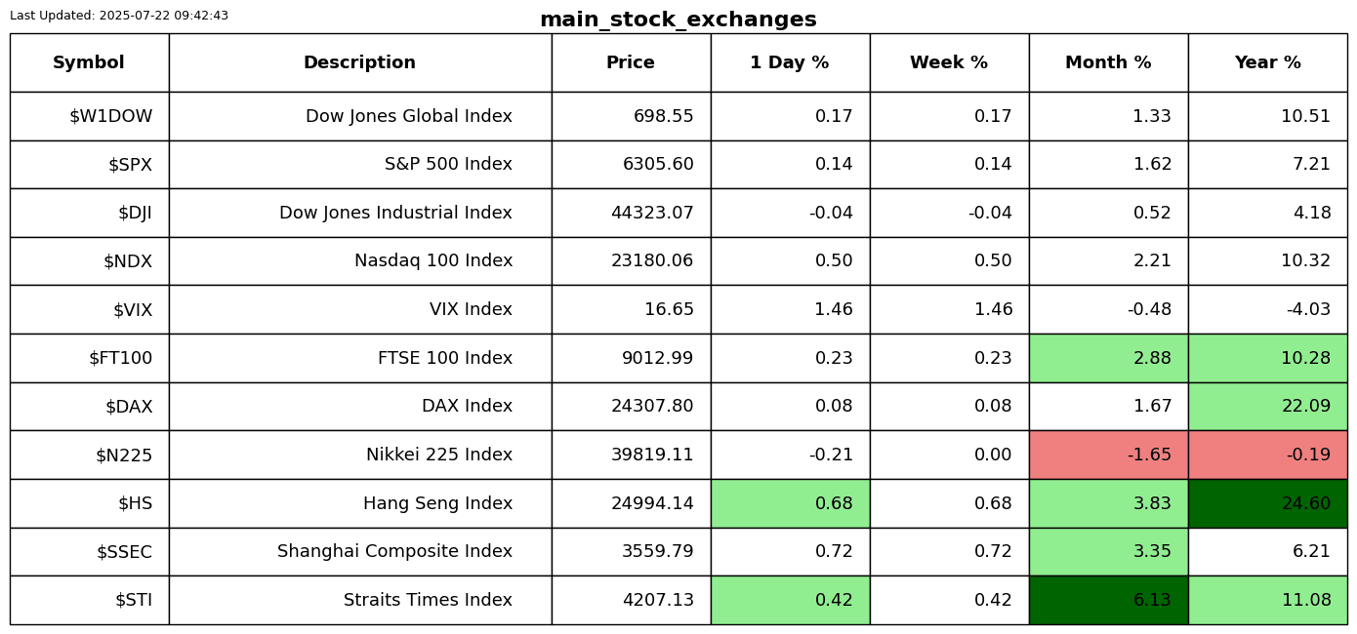Click dark green 24.60 year cell
Screen dimensions: 1357x634
(1267, 504)
